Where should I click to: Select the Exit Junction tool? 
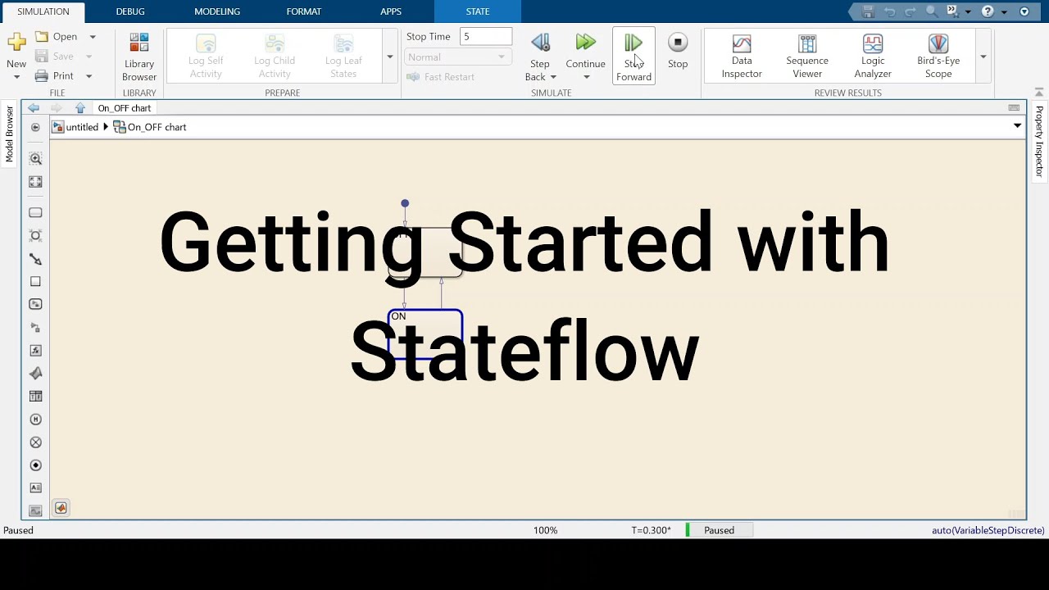pos(35,442)
